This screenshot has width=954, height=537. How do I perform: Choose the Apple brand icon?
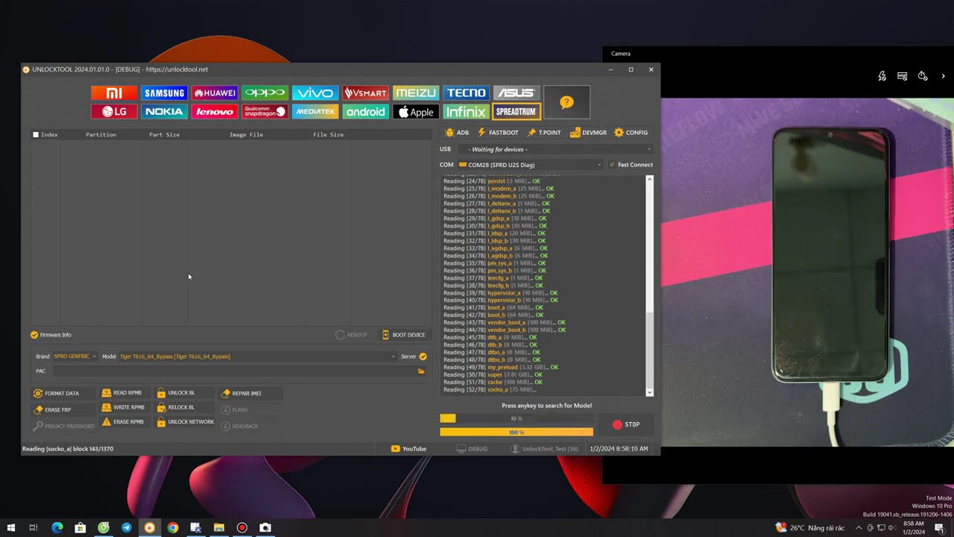click(416, 112)
